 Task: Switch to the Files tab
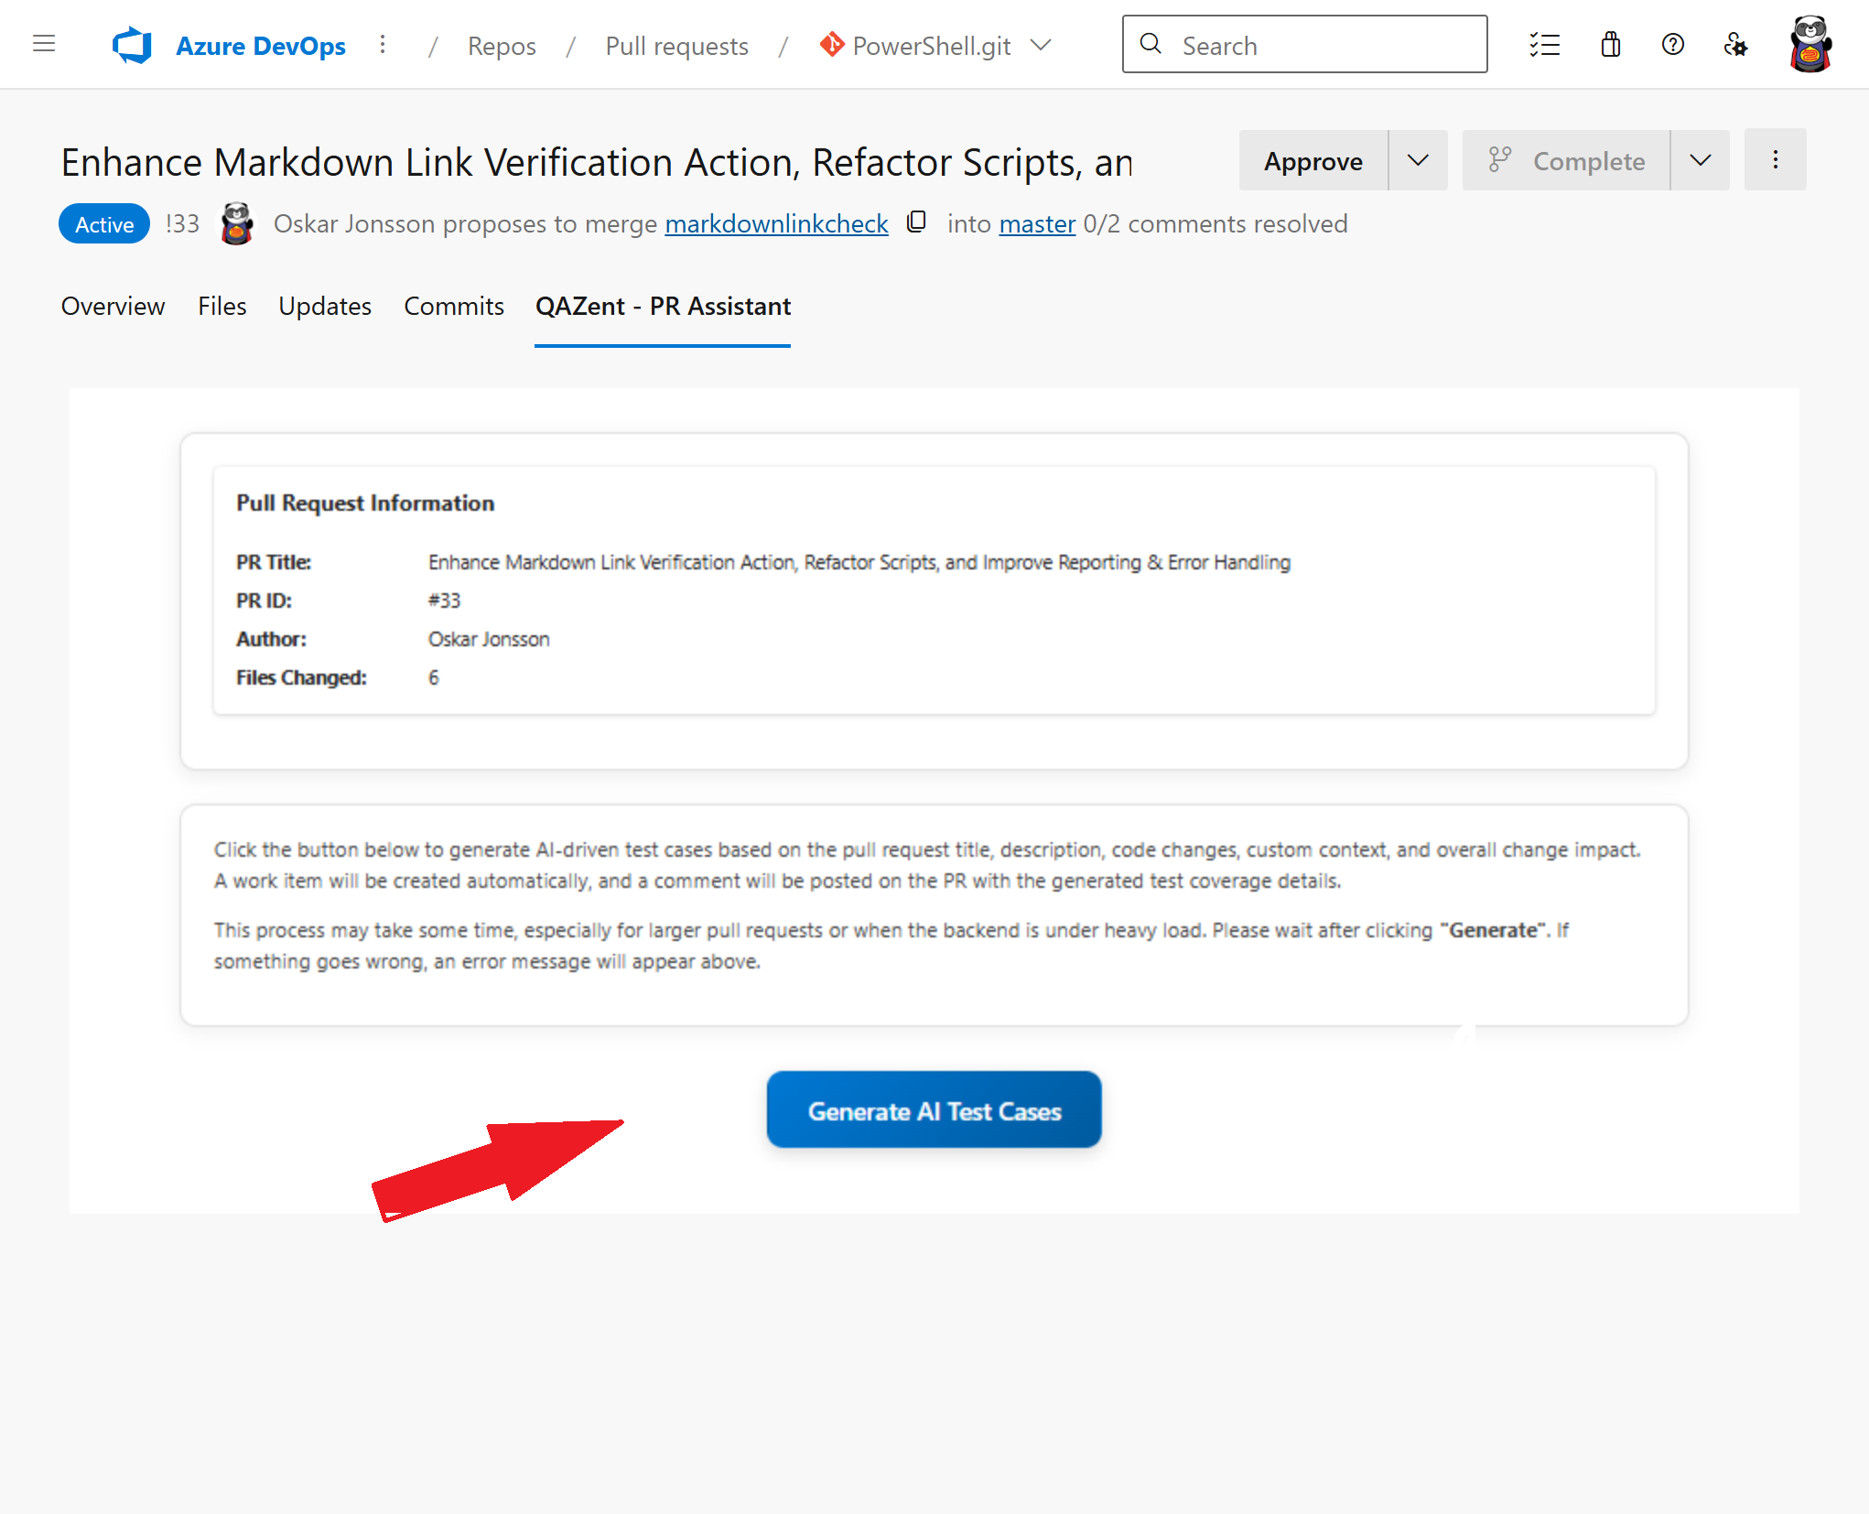221,307
